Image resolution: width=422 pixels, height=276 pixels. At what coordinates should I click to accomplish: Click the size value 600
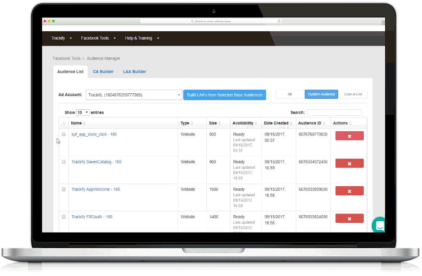coord(213,134)
